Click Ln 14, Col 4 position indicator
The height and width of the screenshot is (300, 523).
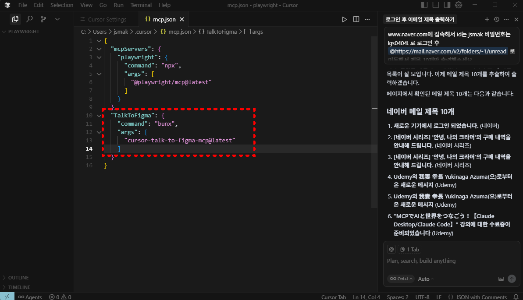[366, 296]
